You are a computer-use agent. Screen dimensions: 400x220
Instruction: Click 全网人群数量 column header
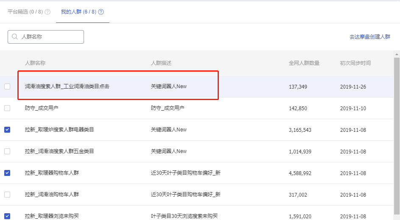point(304,63)
